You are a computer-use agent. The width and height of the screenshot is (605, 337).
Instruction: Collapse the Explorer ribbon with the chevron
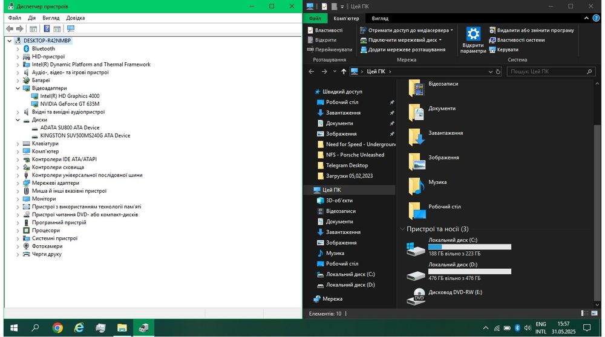tap(586, 18)
